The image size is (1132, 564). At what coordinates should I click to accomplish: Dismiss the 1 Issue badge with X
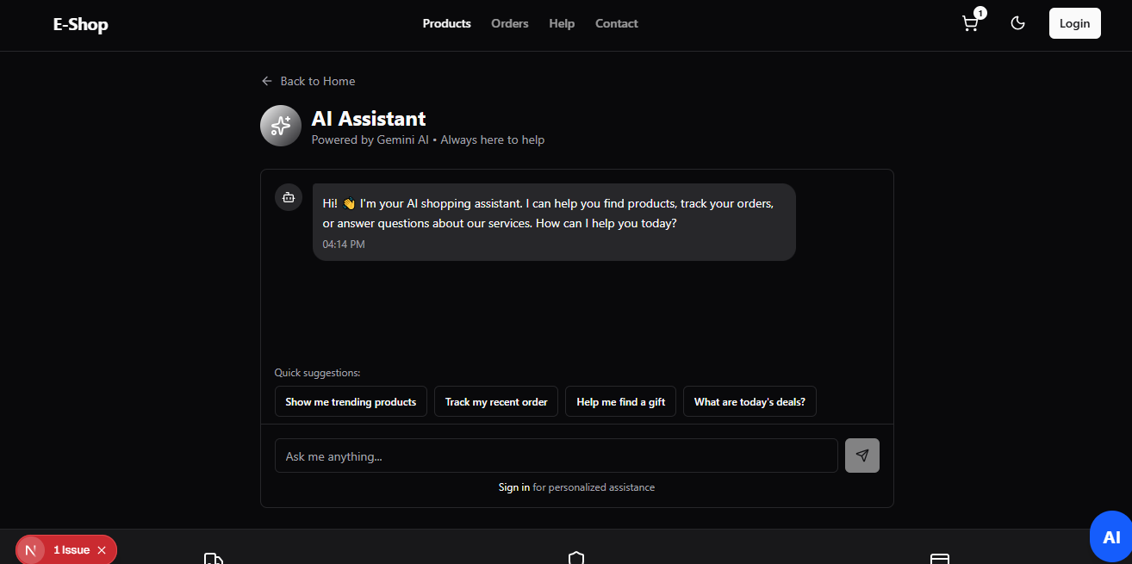(x=102, y=549)
